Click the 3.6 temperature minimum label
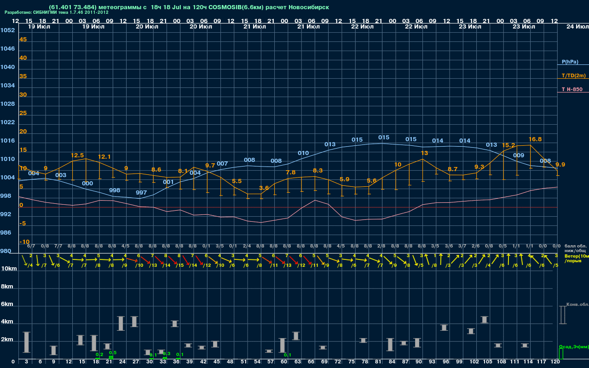589x368 pixels. 264,188
